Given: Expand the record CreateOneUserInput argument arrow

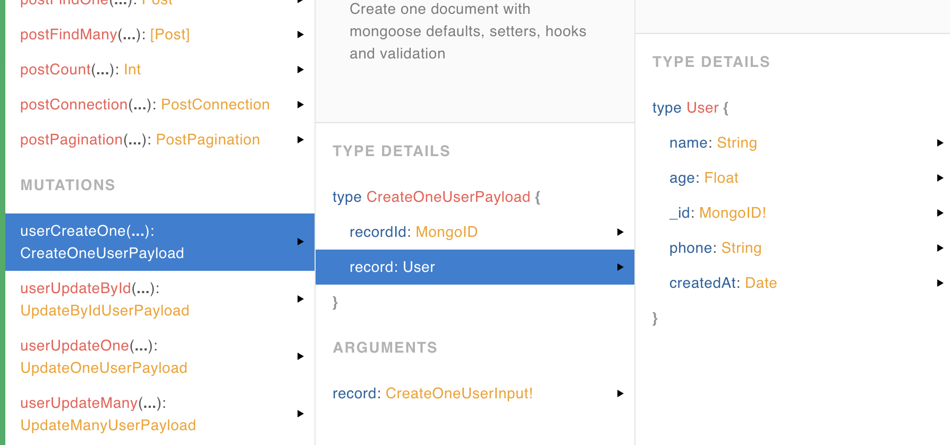Looking at the screenshot, I should pos(620,393).
